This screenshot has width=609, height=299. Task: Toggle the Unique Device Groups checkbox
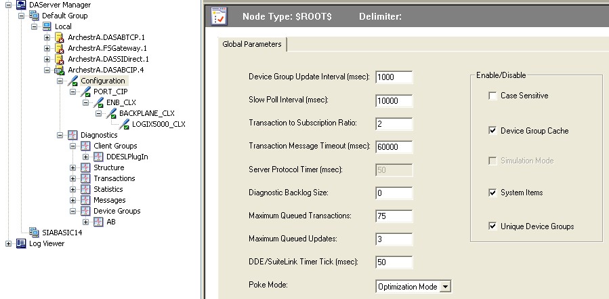point(492,226)
